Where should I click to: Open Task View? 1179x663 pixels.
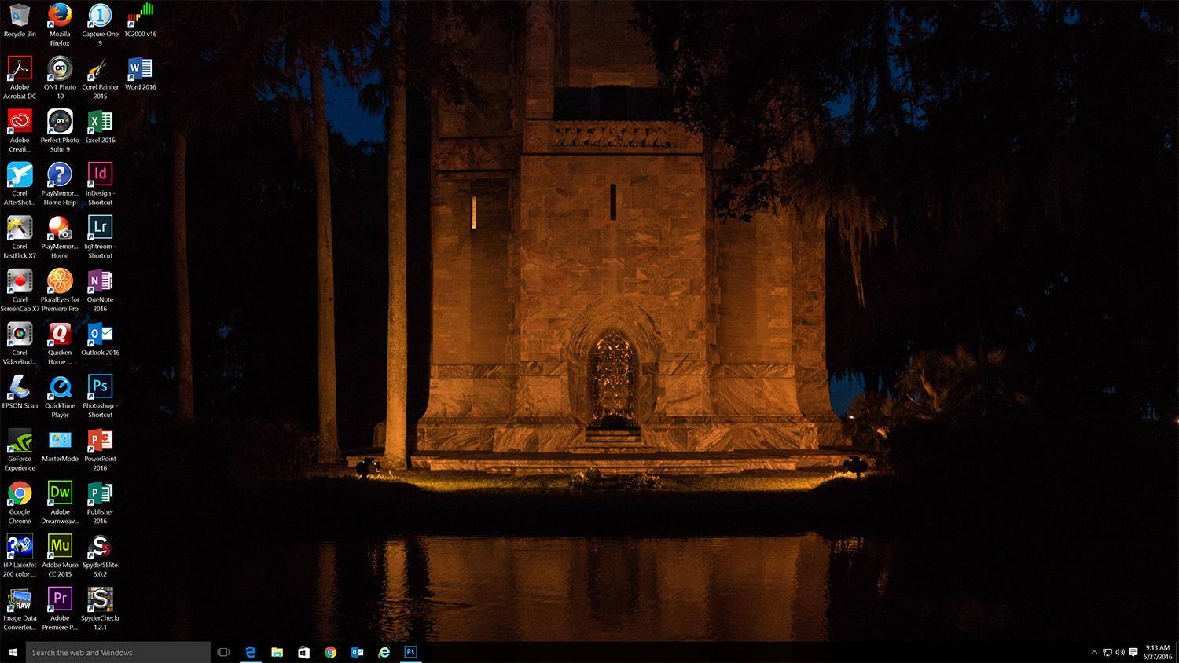pyautogui.click(x=223, y=652)
